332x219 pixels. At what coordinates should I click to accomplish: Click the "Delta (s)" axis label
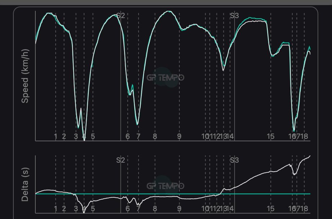pos(25,184)
